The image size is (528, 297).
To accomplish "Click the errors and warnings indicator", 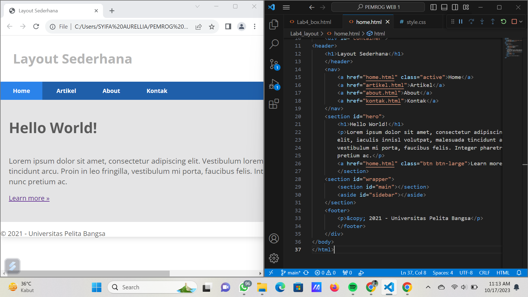I will click(325, 273).
